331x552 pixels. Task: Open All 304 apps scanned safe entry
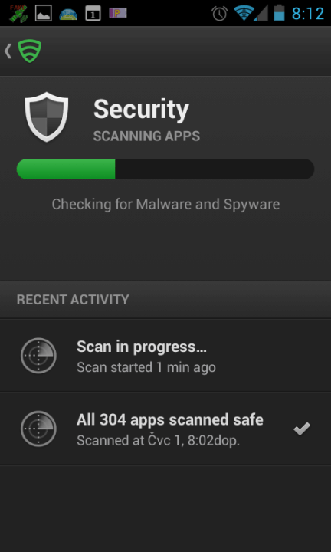pos(165,429)
